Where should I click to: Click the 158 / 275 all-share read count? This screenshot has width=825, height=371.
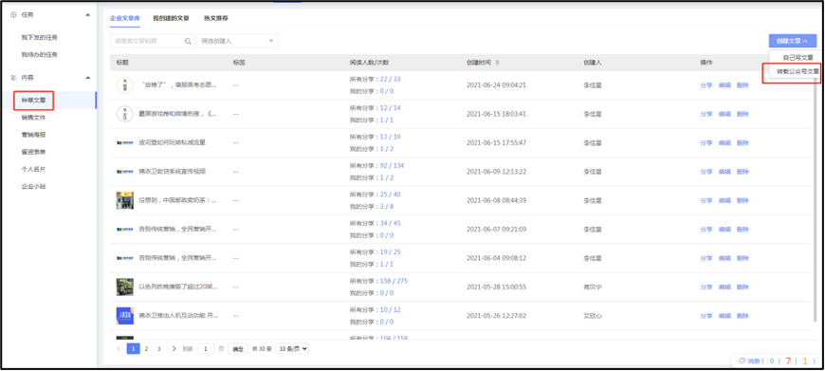click(394, 281)
